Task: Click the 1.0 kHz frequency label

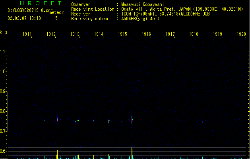Action: 3,72
